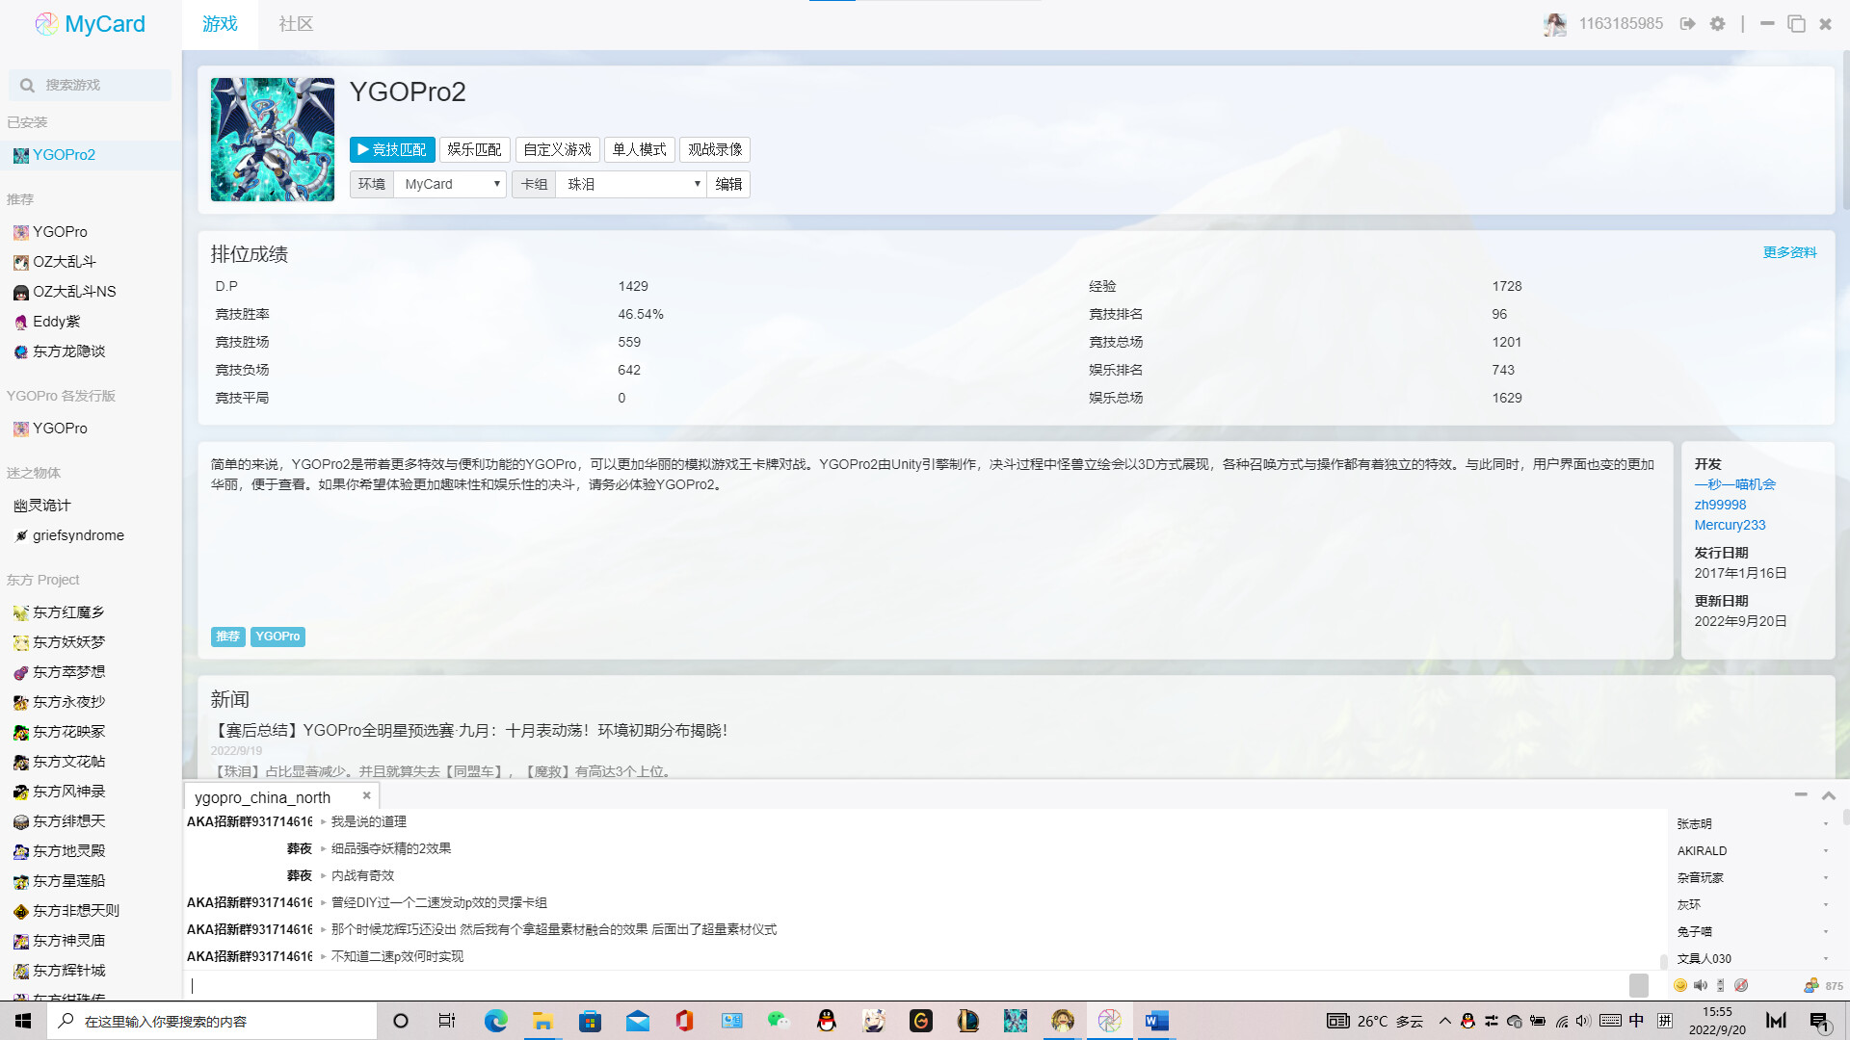Toggle the crossed-out notification icon in chat
Image resolution: width=1850 pixels, height=1040 pixels.
(1741, 985)
